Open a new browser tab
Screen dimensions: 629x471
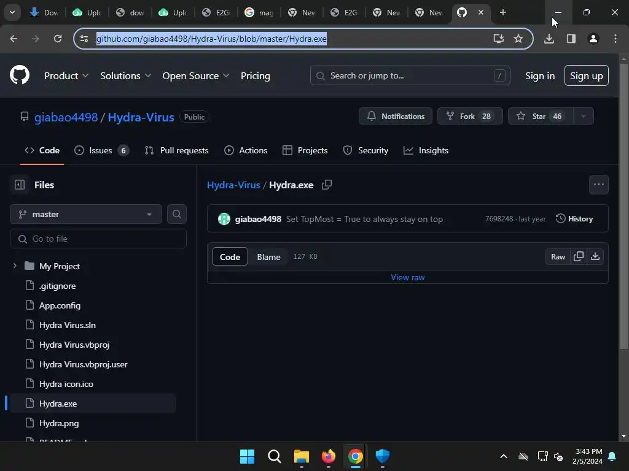click(502, 12)
